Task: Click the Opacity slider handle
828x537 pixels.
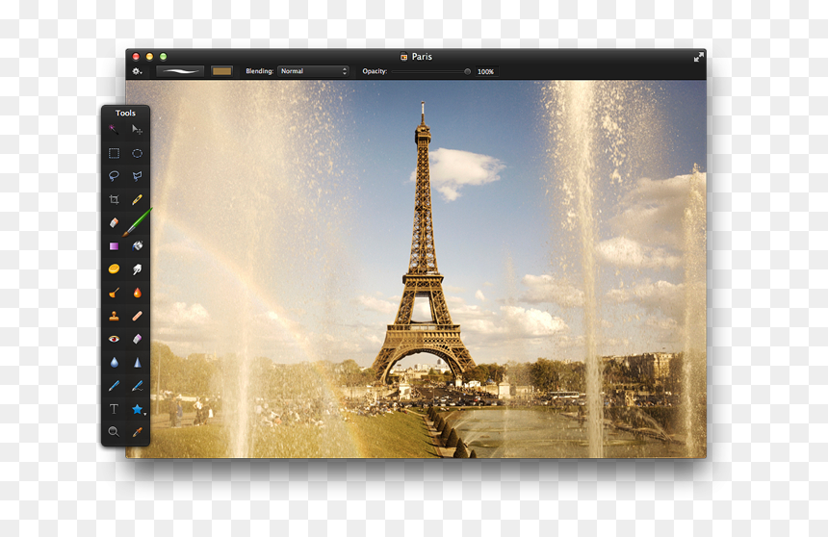Action: tap(467, 71)
